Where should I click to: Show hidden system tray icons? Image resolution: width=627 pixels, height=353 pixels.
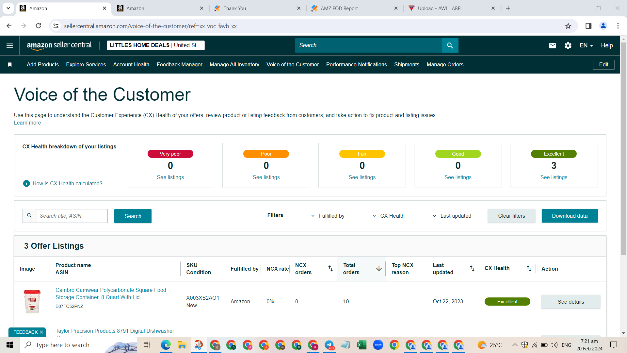(515, 345)
